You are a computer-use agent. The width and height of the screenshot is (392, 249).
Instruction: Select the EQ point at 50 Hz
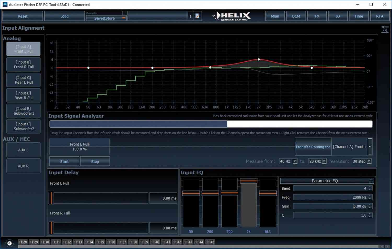(88, 68)
